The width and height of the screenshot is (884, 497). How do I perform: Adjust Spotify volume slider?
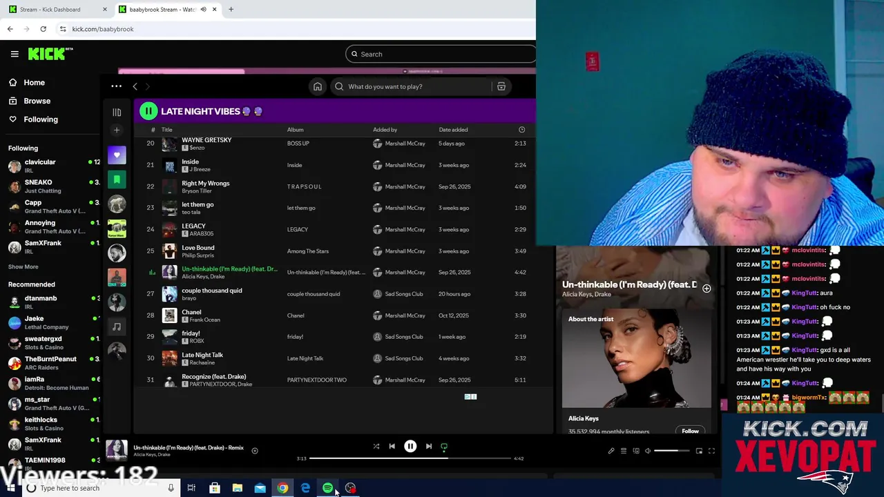click(671, 451)
